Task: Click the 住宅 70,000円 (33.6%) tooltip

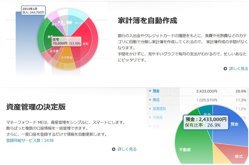Action: (66, 41)
